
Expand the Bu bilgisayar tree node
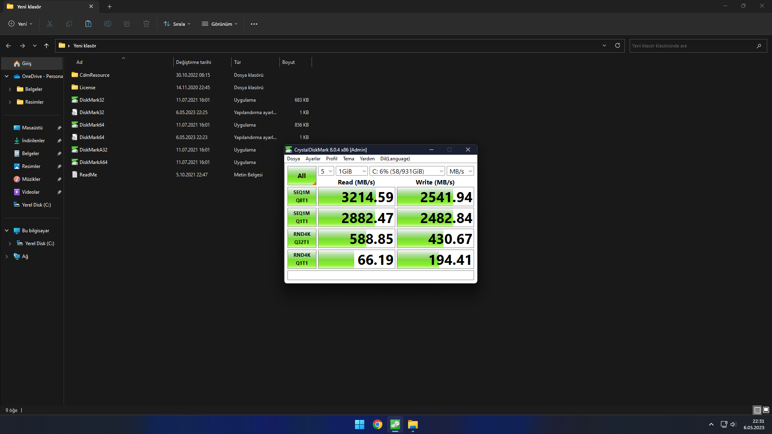[x=7, y=231]
